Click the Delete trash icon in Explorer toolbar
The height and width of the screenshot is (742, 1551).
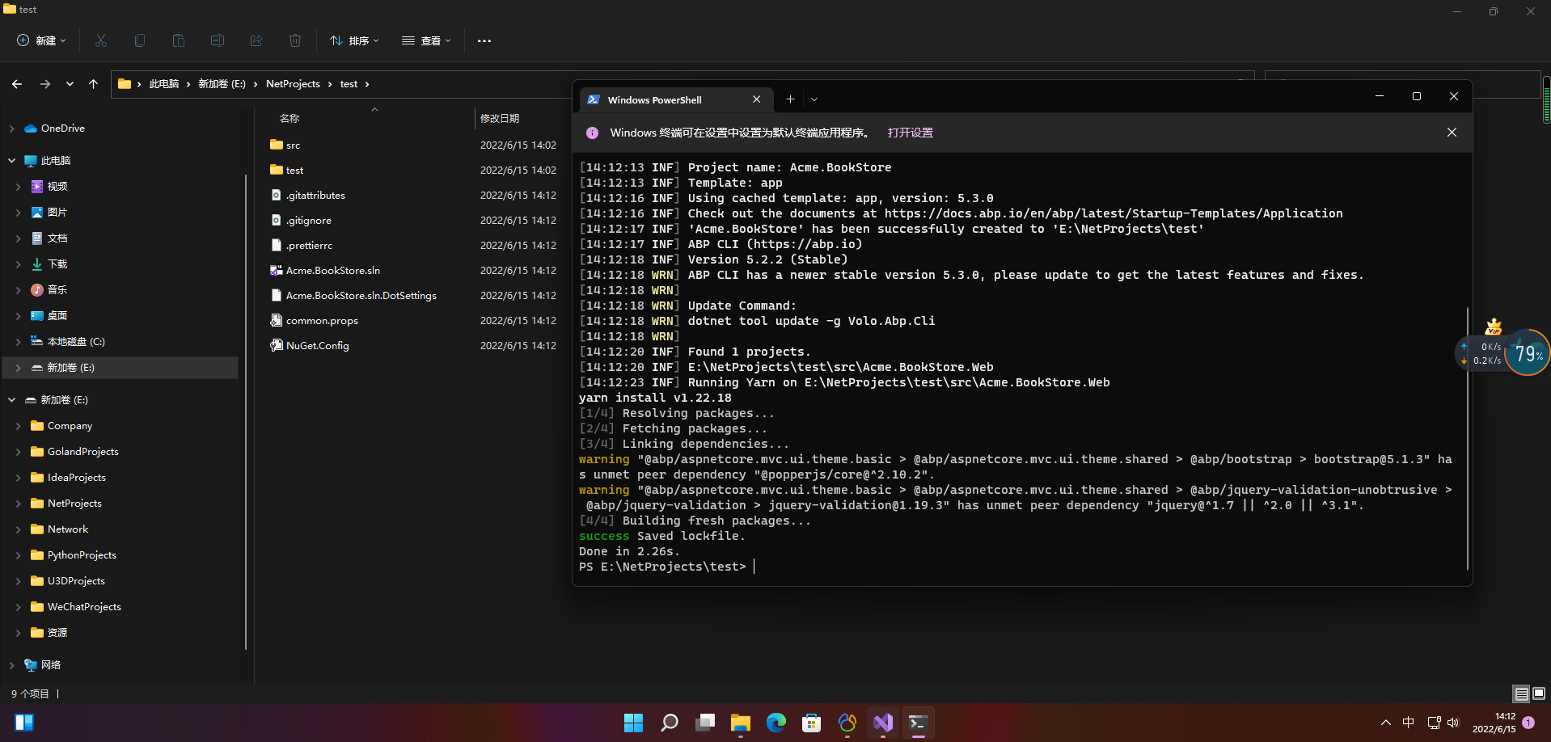coord(295,40)
